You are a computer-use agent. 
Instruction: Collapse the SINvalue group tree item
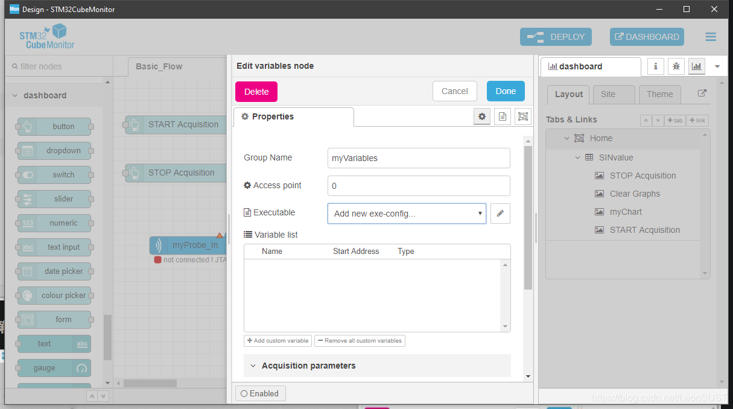coord(577,157)
